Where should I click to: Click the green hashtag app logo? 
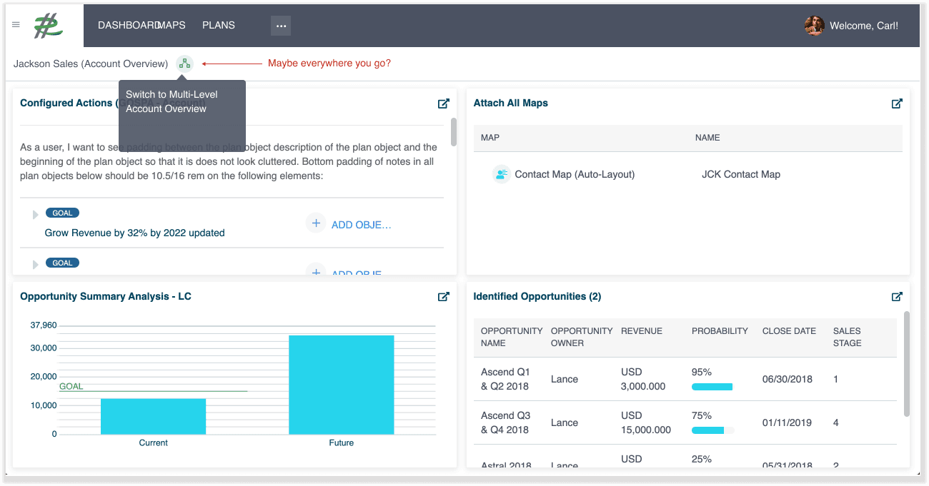tap(49, 26)
